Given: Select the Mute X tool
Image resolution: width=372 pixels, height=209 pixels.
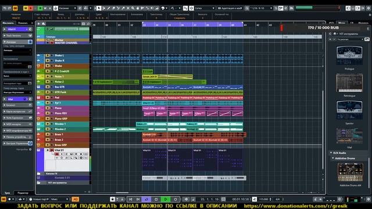Looking at the screenshot, I should [x=128, y=8].
